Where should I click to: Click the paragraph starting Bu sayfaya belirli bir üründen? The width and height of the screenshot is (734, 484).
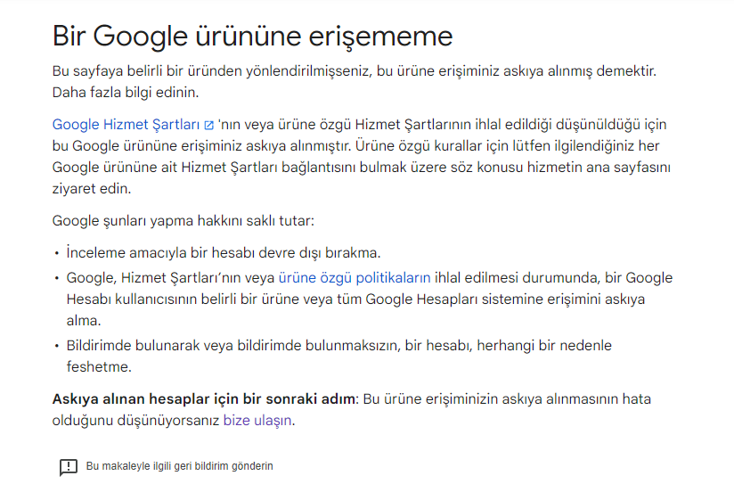tap(355, 81)
